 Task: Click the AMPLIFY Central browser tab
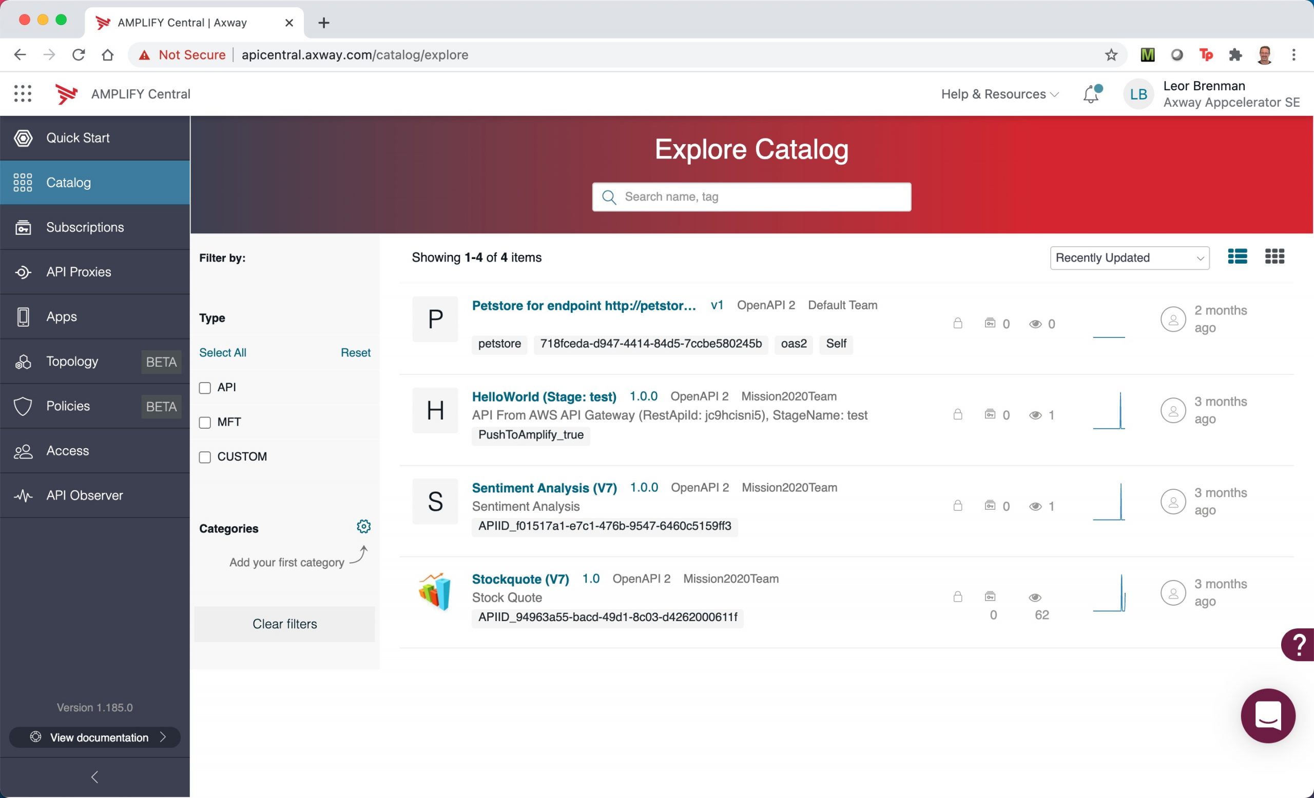click(x=194, y=23)
